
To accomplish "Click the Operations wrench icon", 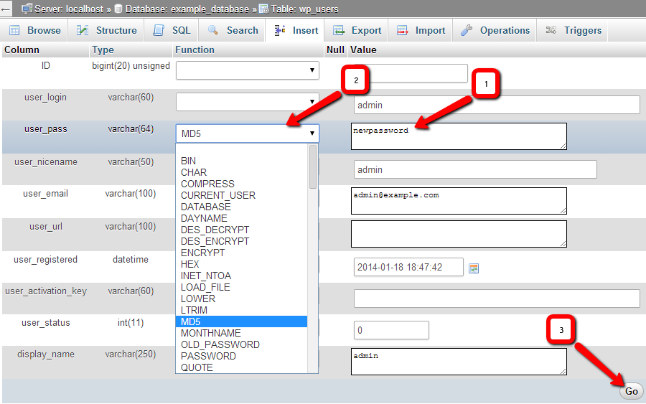I will click(467, 31).
